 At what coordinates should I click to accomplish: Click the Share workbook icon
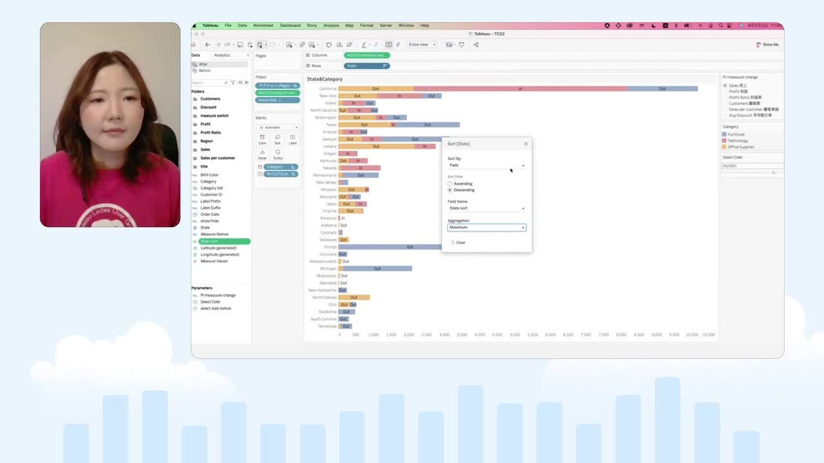pos(476,45)
